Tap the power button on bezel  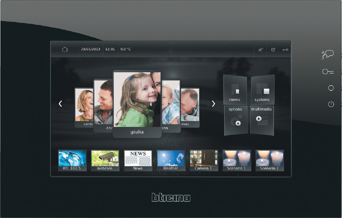[331, 104]
